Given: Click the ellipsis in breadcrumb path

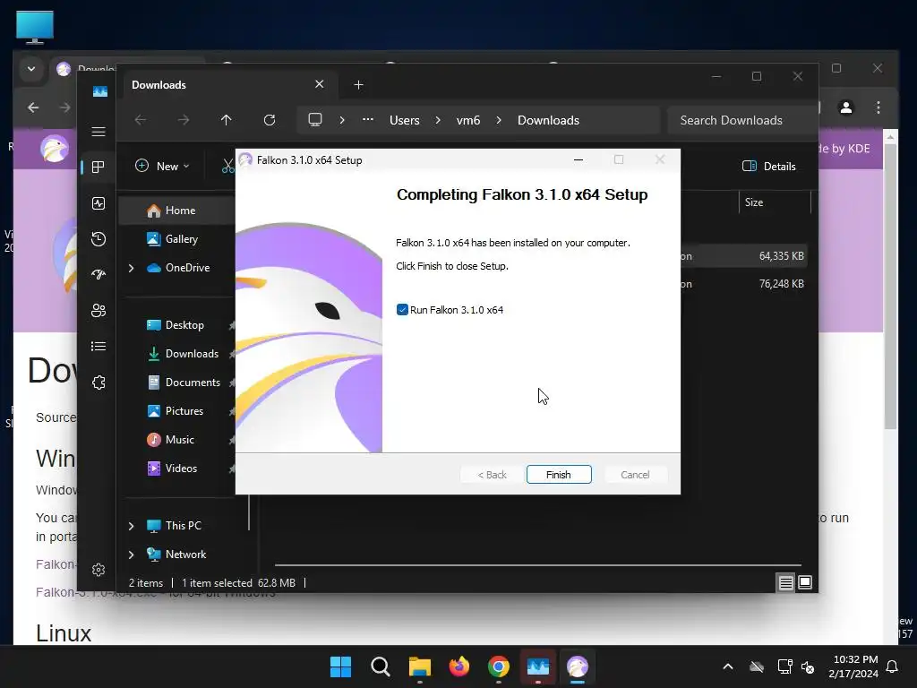Looking at the screenshot, I should click(x=368, y=119).
